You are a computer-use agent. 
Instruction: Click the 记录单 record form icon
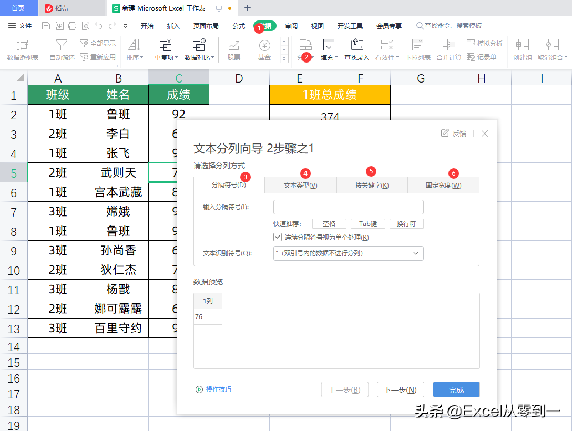point(482,57)
